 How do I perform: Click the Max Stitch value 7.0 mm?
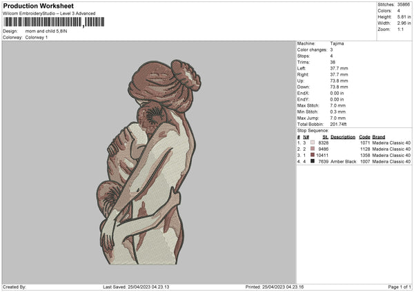coord(337,105)
